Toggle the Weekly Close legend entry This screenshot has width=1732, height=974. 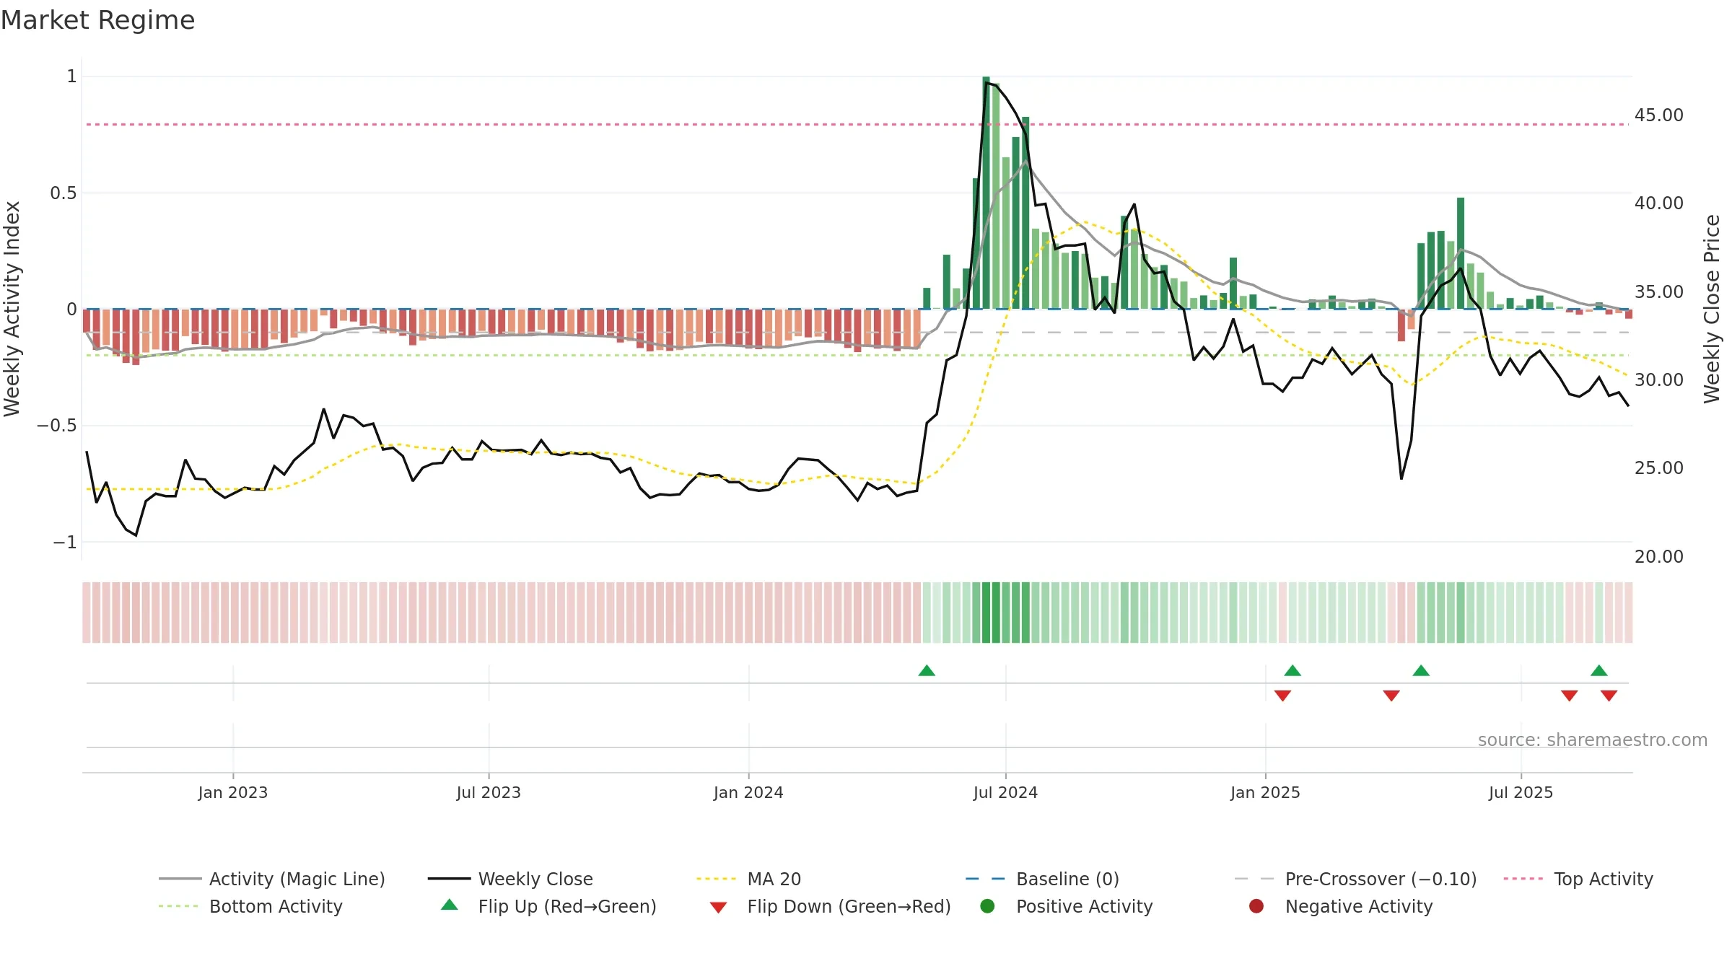510,879
